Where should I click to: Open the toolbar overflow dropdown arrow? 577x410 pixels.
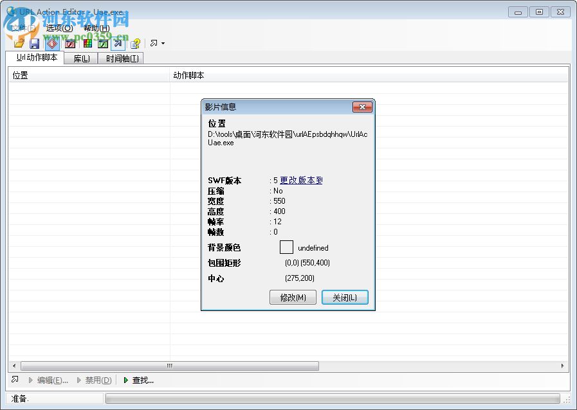(x=161, y=43)
